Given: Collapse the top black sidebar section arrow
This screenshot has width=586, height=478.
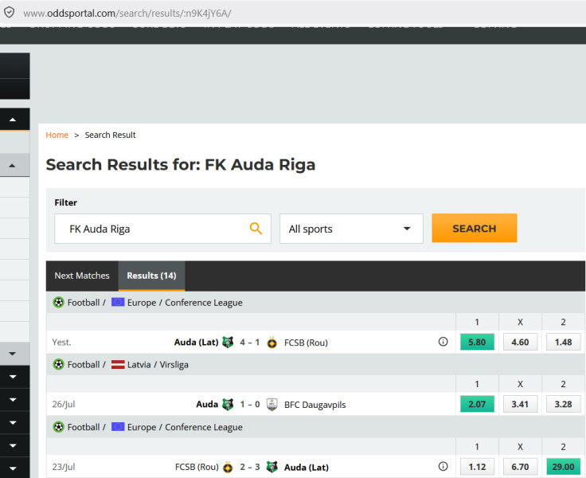Looking at the screenshot, I should click(13, 119).
